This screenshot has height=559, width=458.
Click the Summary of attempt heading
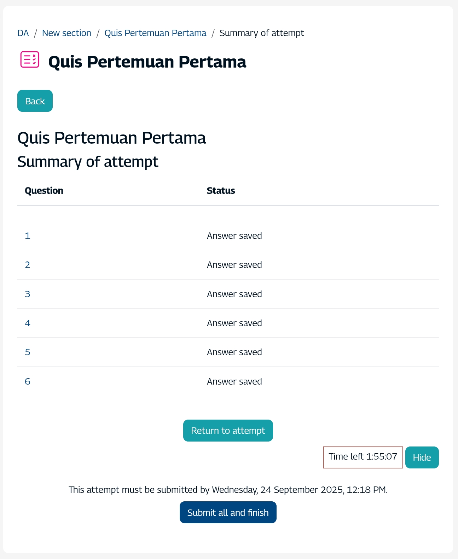(88, 162)
